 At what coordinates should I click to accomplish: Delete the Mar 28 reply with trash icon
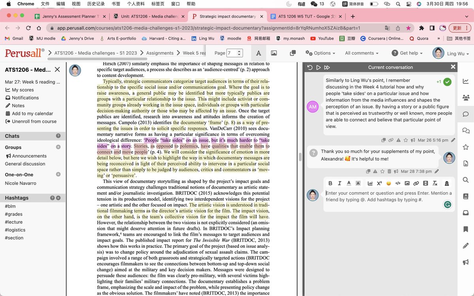pyautogui.click(x=389, y=171)
